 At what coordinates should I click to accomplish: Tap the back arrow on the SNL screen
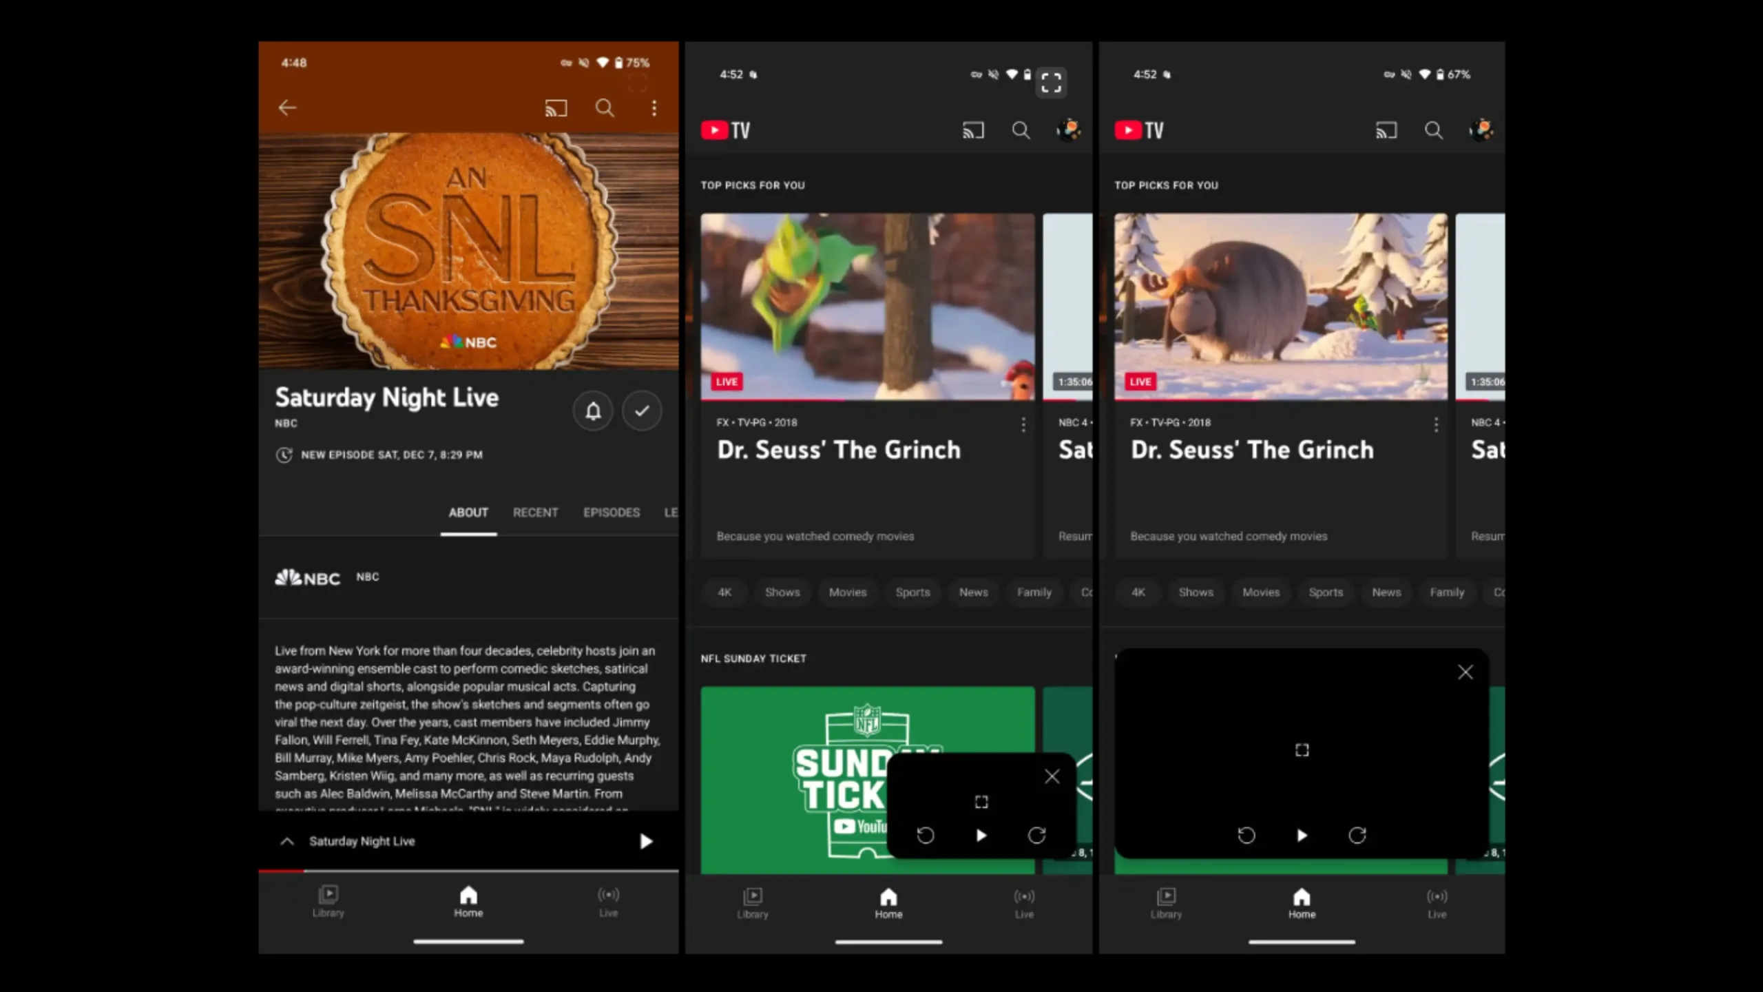(287, 107)
